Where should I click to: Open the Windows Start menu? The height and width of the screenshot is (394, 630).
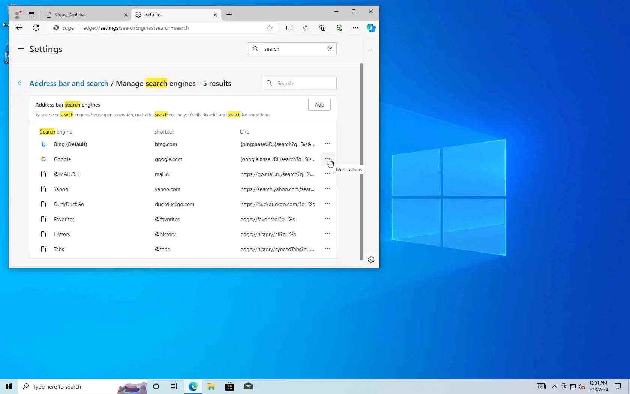[9, 386]
